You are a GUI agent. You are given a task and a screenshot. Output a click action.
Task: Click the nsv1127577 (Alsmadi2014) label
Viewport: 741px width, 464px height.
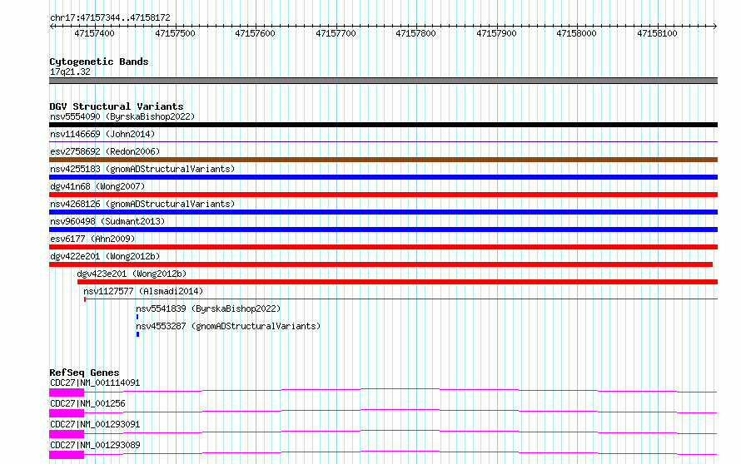[x=143, y=291]
